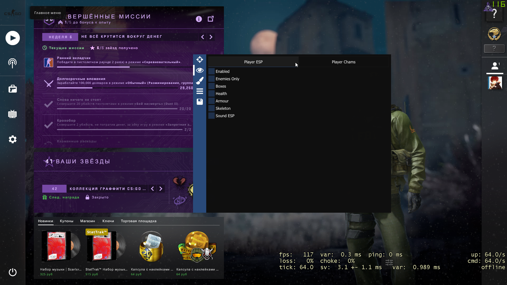Toggle the Skeleton checkbox
Image resolution: width=507 pixels, height=285 pixels.
tap(212, 108)
